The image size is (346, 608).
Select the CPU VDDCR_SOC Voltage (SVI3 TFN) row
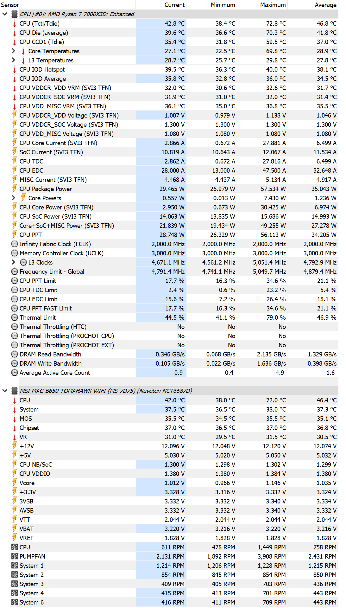(169, 125)
